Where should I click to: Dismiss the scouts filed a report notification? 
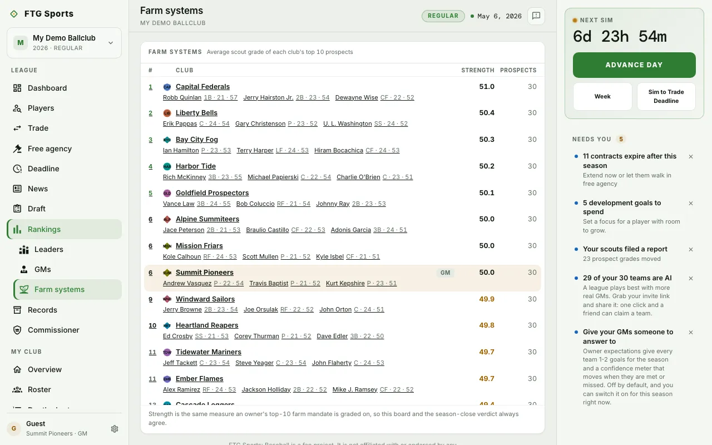(691, 250)
